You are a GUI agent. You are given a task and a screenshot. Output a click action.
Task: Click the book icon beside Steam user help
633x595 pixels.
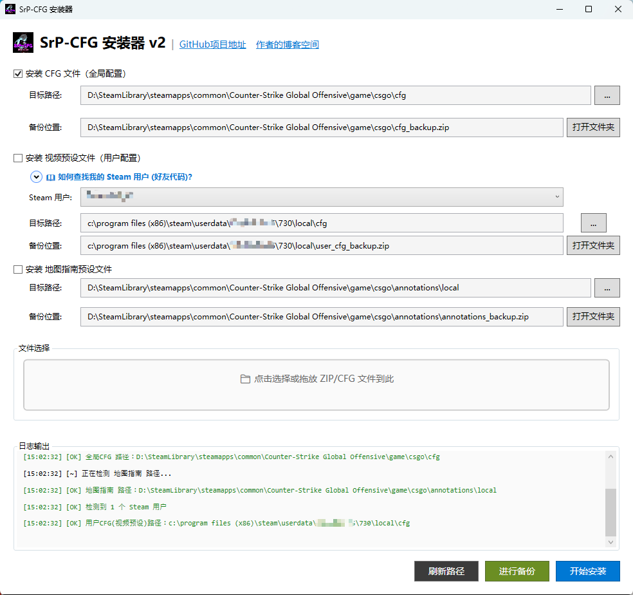(x=51, y=177)
